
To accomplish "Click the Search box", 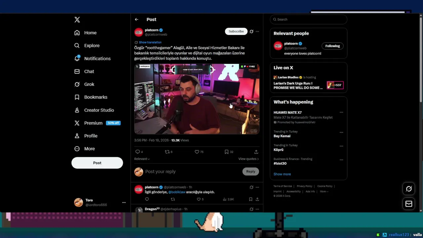I will coord(308,20).
